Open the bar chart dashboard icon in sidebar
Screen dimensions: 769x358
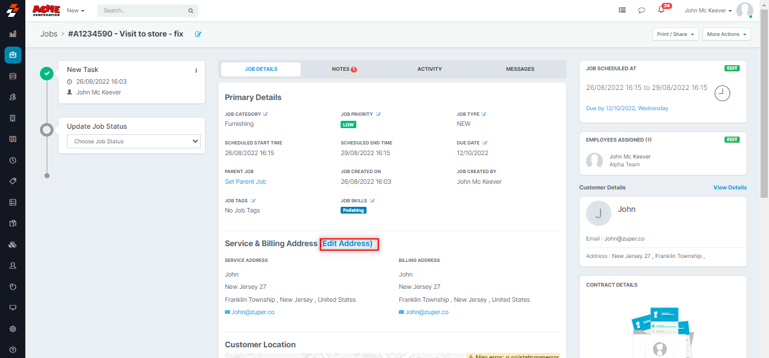(13, 34)
